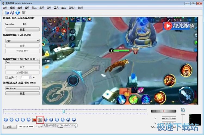Step backward 60 seconds
Viewport: 204px width, 135px height.
(68, 120)
